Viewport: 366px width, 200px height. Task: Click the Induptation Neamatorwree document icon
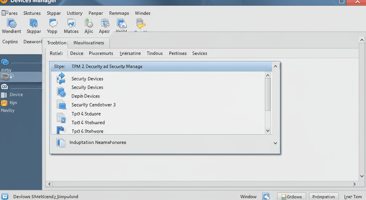pyautogui.click(x=61, y=143)
